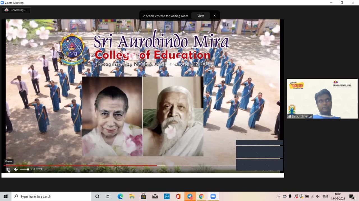Mute the video player volume icon
This screenshot has width=359, height=201.
(x=16, y=169)
